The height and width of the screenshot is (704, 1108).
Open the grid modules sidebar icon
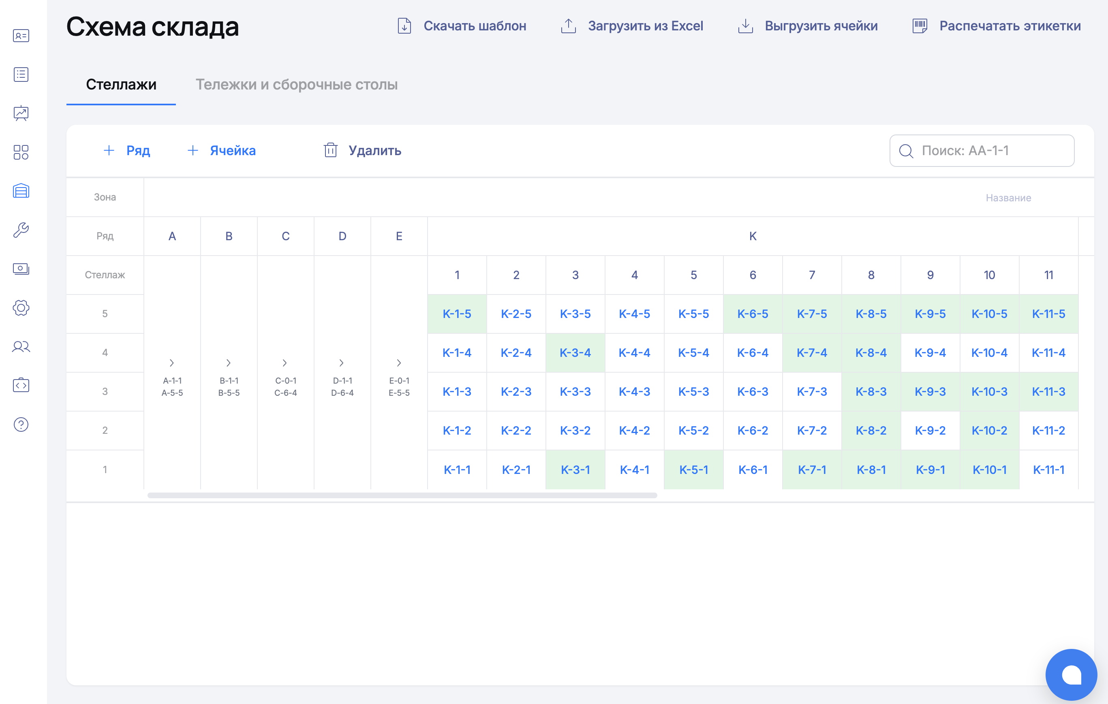coord(21,152)
